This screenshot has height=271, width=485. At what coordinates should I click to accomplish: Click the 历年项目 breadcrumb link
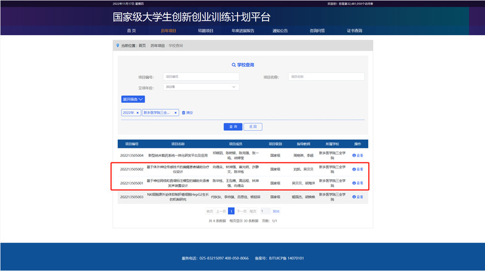[157, 46]
